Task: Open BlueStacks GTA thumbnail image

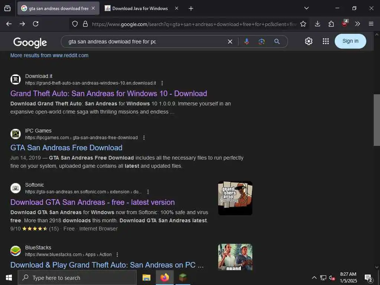Action: [235, 257]
